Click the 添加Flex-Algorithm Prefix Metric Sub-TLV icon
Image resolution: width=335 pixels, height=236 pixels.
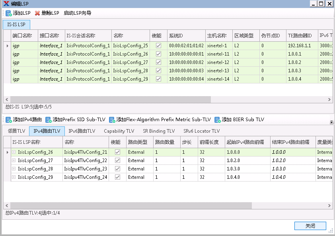(112, 120)
